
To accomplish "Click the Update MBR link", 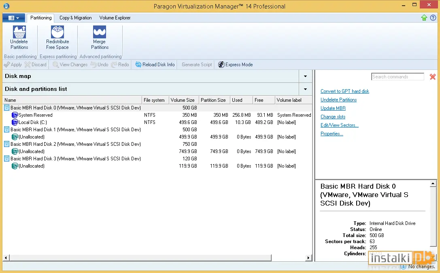I will (x=333, y=108).
